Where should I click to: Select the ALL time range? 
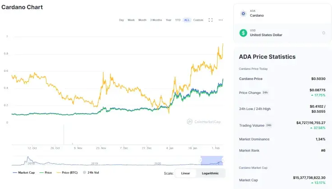(x=187, y=20)
